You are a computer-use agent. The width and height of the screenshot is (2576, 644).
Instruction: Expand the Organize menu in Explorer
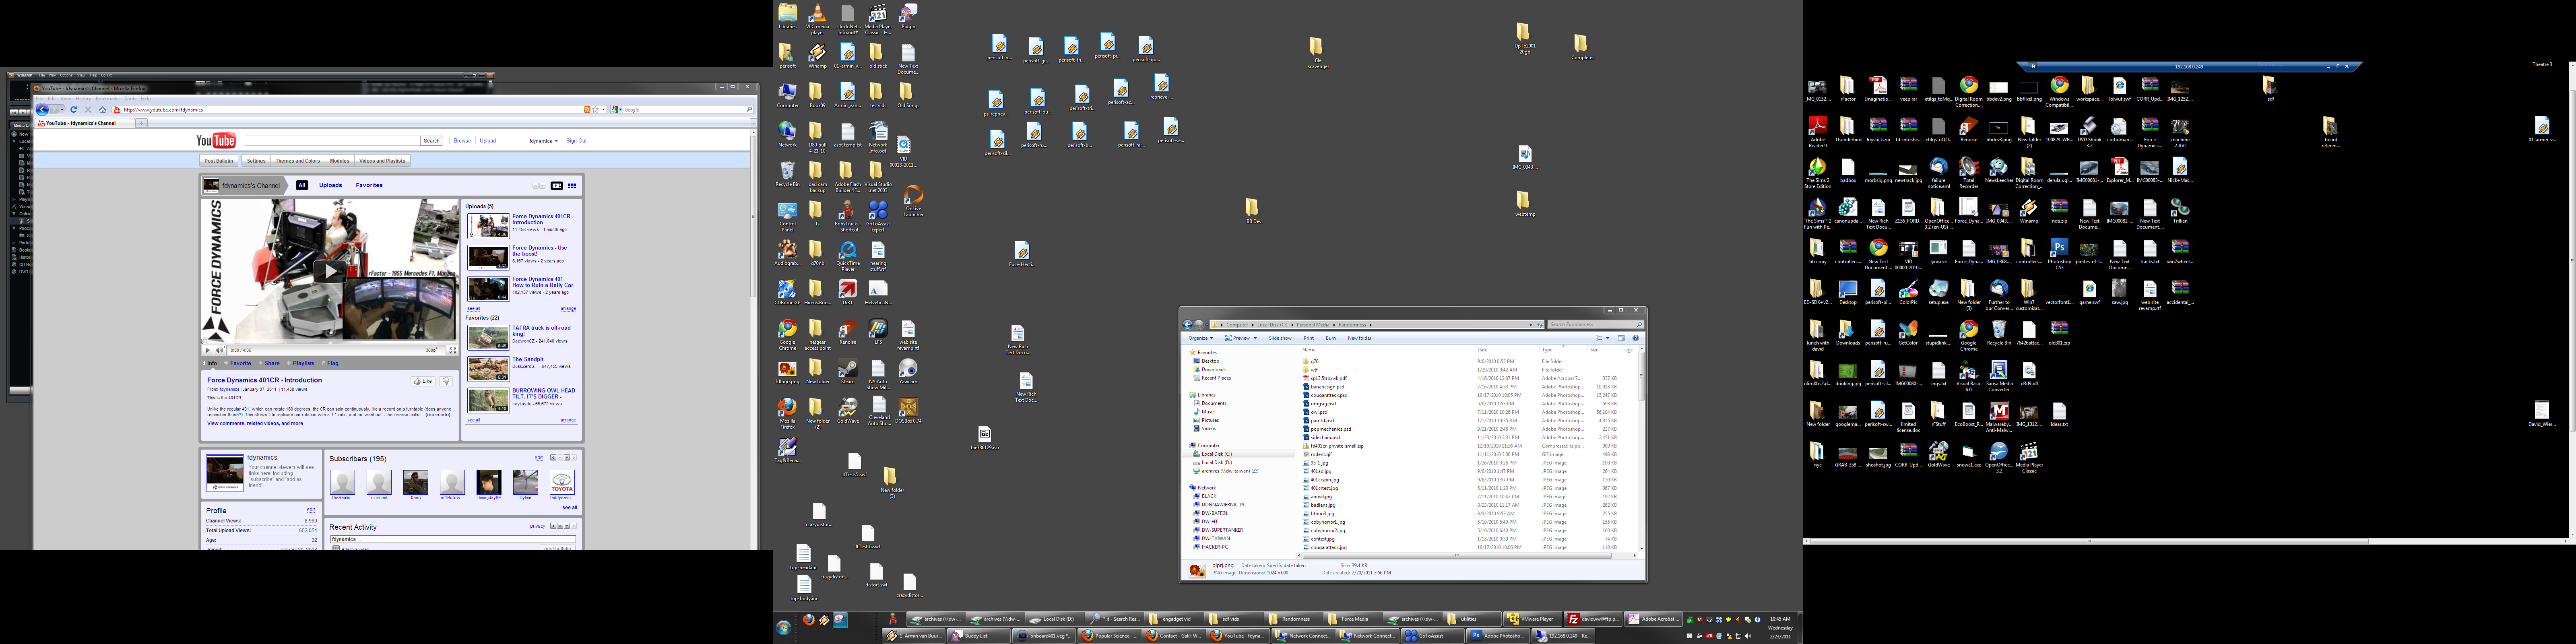(1200, 338)
